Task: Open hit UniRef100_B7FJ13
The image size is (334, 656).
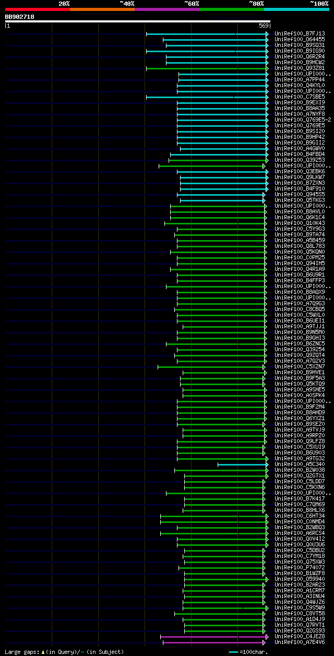Action: click(300, 33)
